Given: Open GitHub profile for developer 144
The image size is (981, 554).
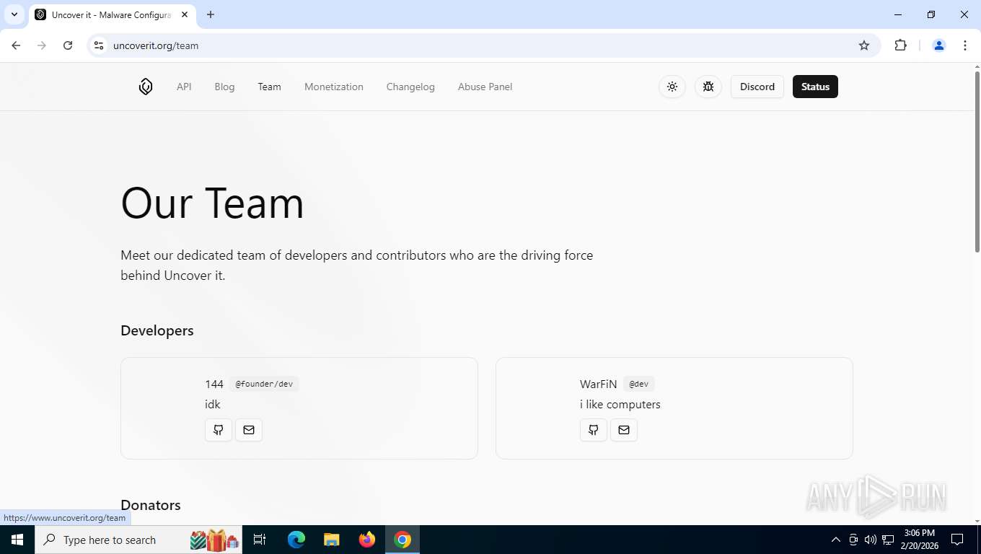Looking at the screenshot, I should [x=219, y=430].
